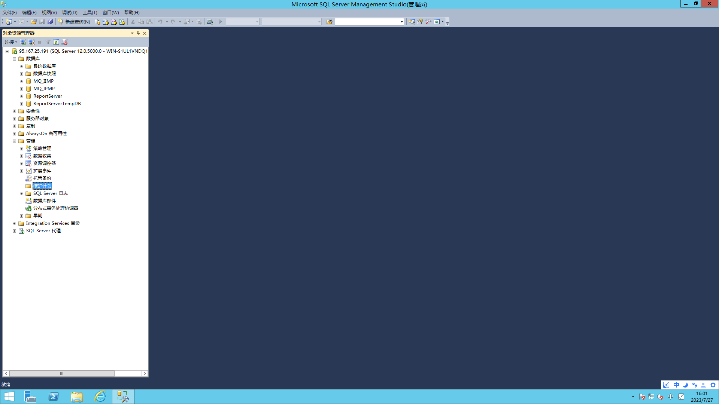Viewport: 719px width, 404px height.
Task: Toggle the Object Explorer auto-hide pin
Action: pos(138,33)
